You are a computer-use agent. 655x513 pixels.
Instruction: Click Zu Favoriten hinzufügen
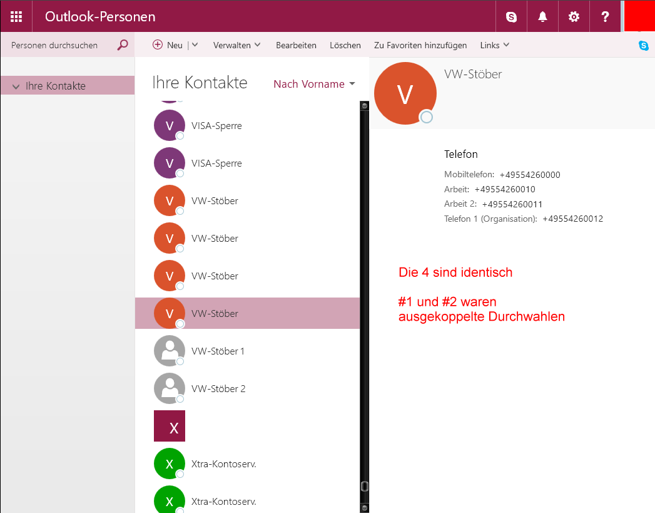pos(420,45)
